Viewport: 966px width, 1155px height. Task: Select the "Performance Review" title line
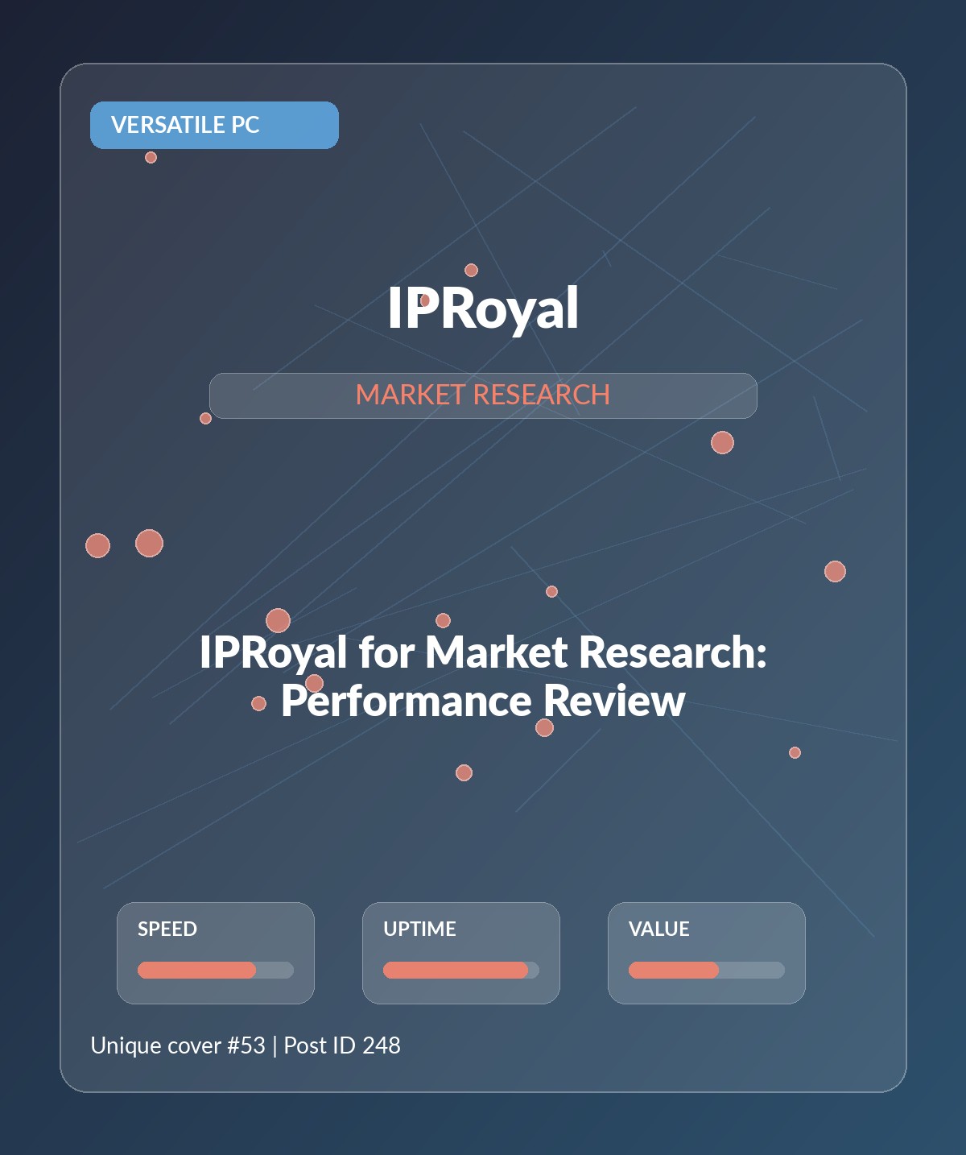483,701
